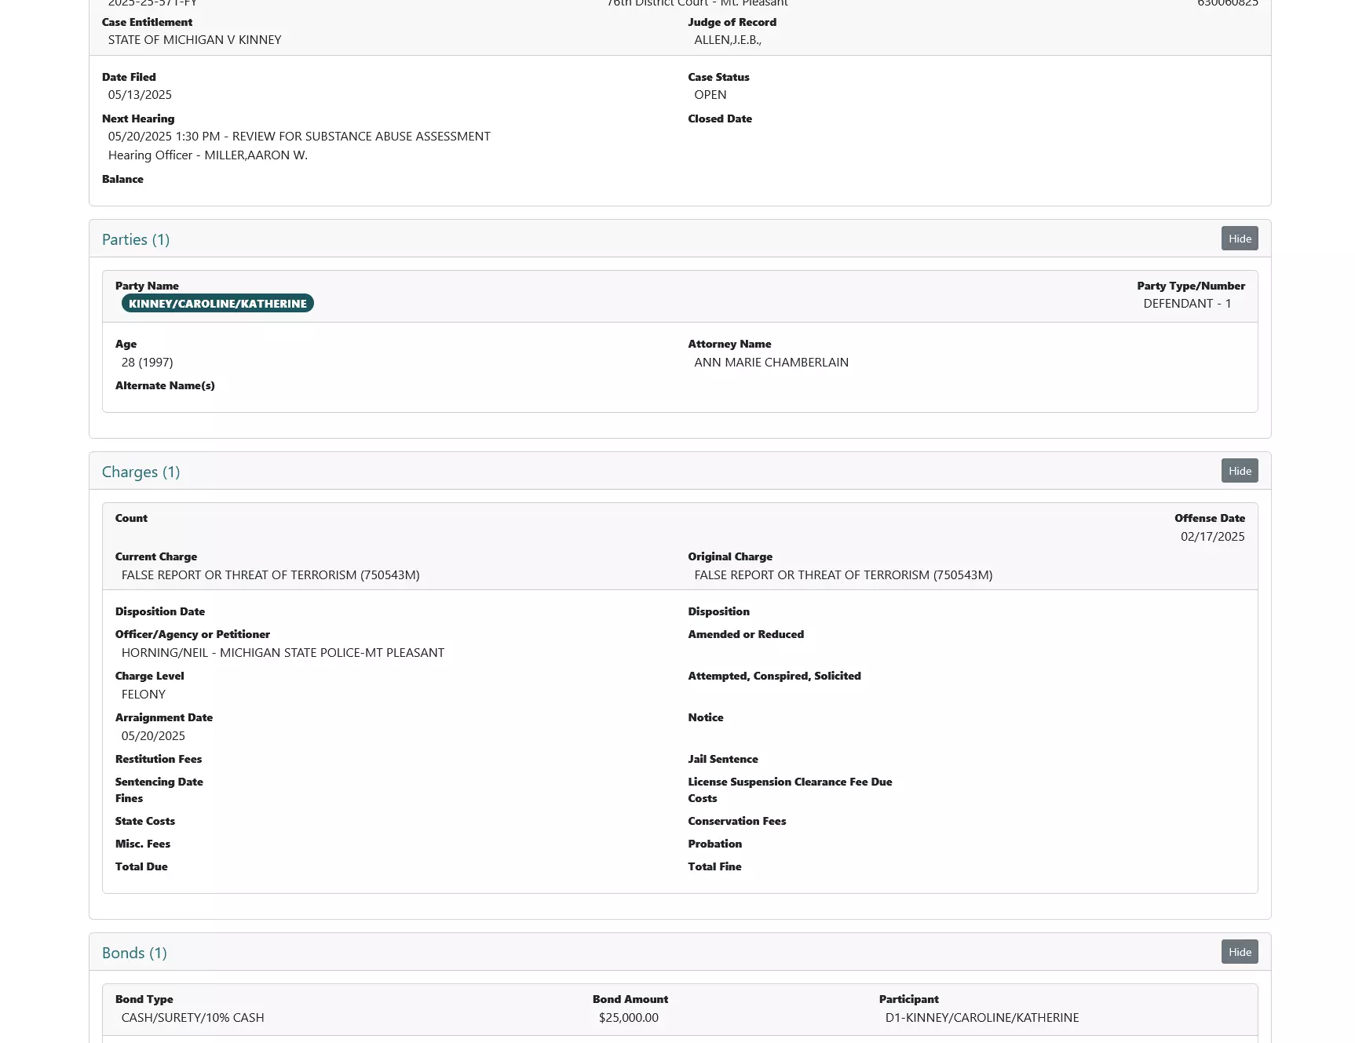Select age value 28 (1997)

[148, 363]
